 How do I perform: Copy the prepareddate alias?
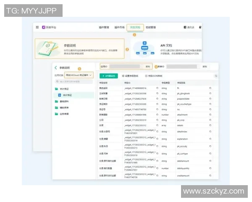click(x=210, y=99)
